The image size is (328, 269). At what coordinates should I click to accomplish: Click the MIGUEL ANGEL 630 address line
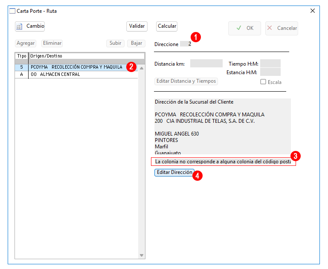tap(177, 134)
